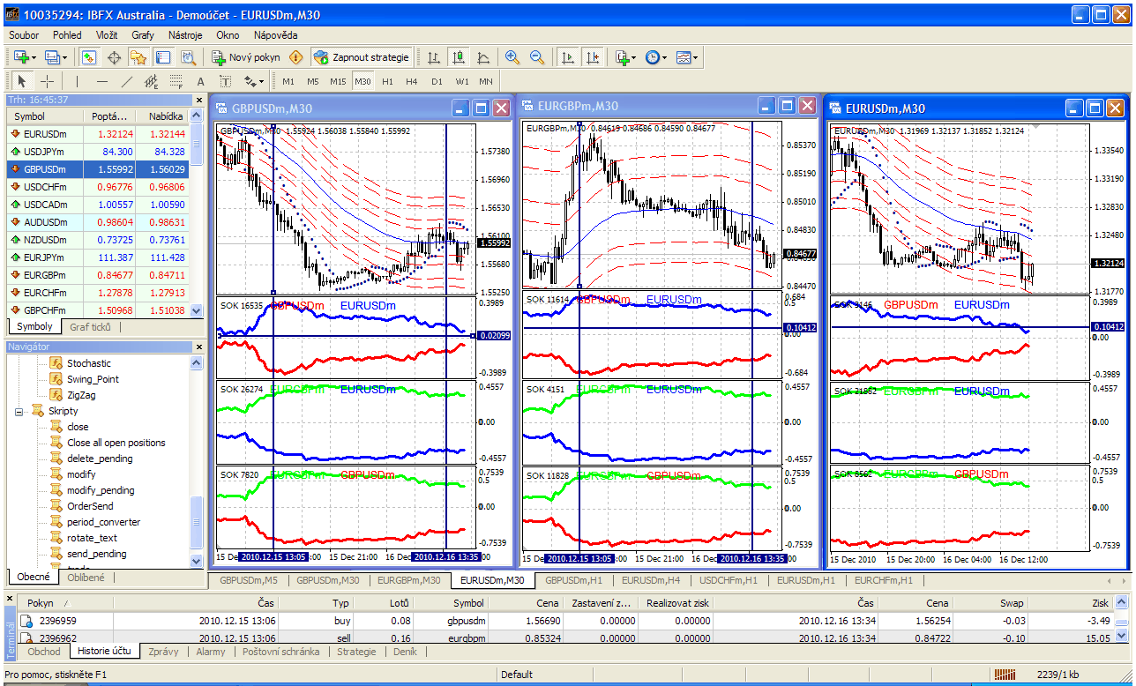Toggle candlestick chart mode

click(459, 57)
